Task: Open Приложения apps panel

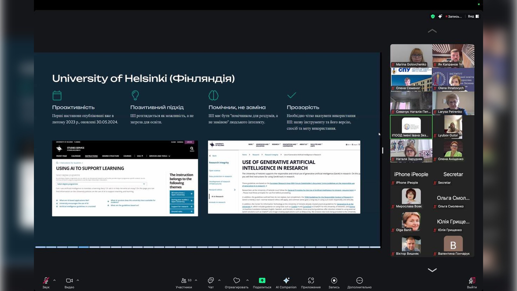Action: [311, 283]
